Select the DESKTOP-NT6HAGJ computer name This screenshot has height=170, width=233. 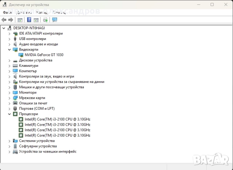coord(29,28)
